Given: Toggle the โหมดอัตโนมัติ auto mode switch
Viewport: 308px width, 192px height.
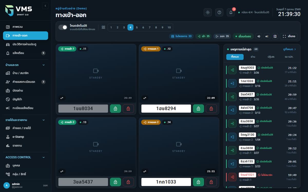Looking at the screenshot, I should click(x=63, y=27).
